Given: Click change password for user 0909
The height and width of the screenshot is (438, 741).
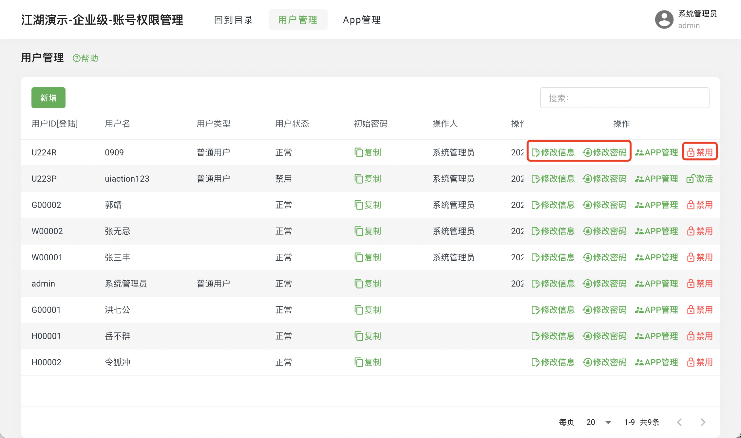Looking at the screenshot, I should coord(605,152).
